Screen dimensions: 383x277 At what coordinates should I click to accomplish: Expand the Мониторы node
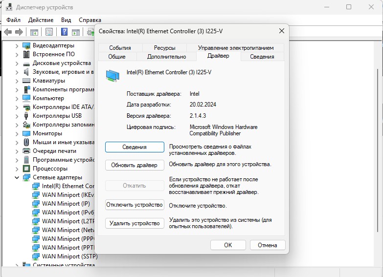pos(17,134)
